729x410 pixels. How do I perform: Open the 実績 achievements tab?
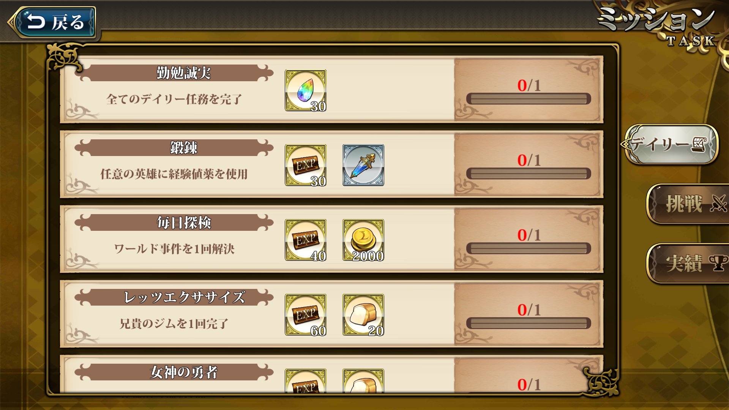[x=687, y=263]
